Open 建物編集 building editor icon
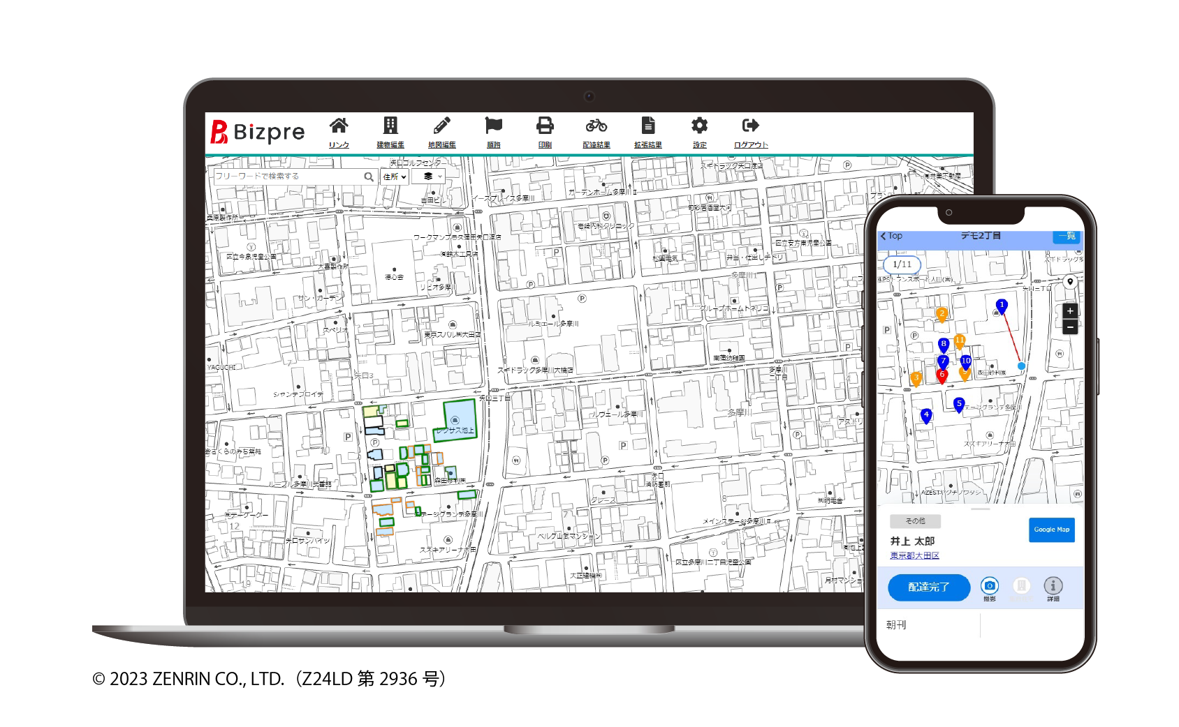1179x727 pixels. (390, 126)
